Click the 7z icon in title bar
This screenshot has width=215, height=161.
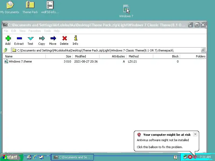[5, 25]
